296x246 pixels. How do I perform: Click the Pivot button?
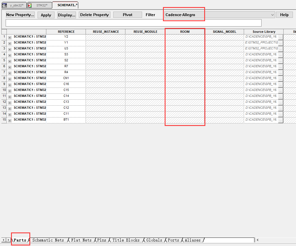128,15
